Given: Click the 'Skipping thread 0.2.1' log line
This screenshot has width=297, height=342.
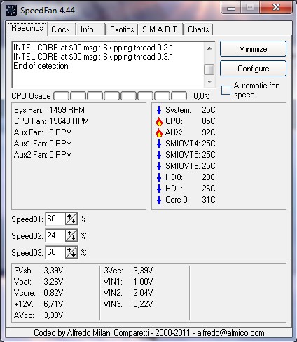Looking at the screenshot, I should 93,48.
